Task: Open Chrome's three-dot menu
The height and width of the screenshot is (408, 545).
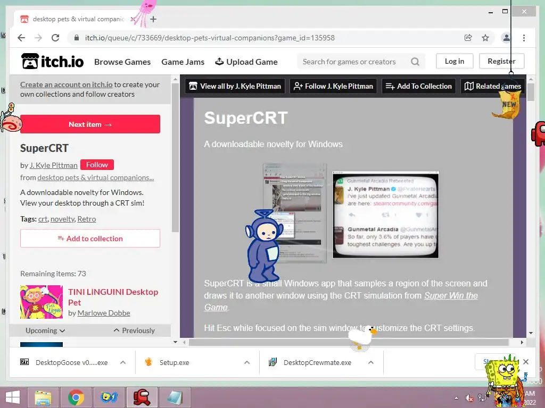Action: coord(524,38)
